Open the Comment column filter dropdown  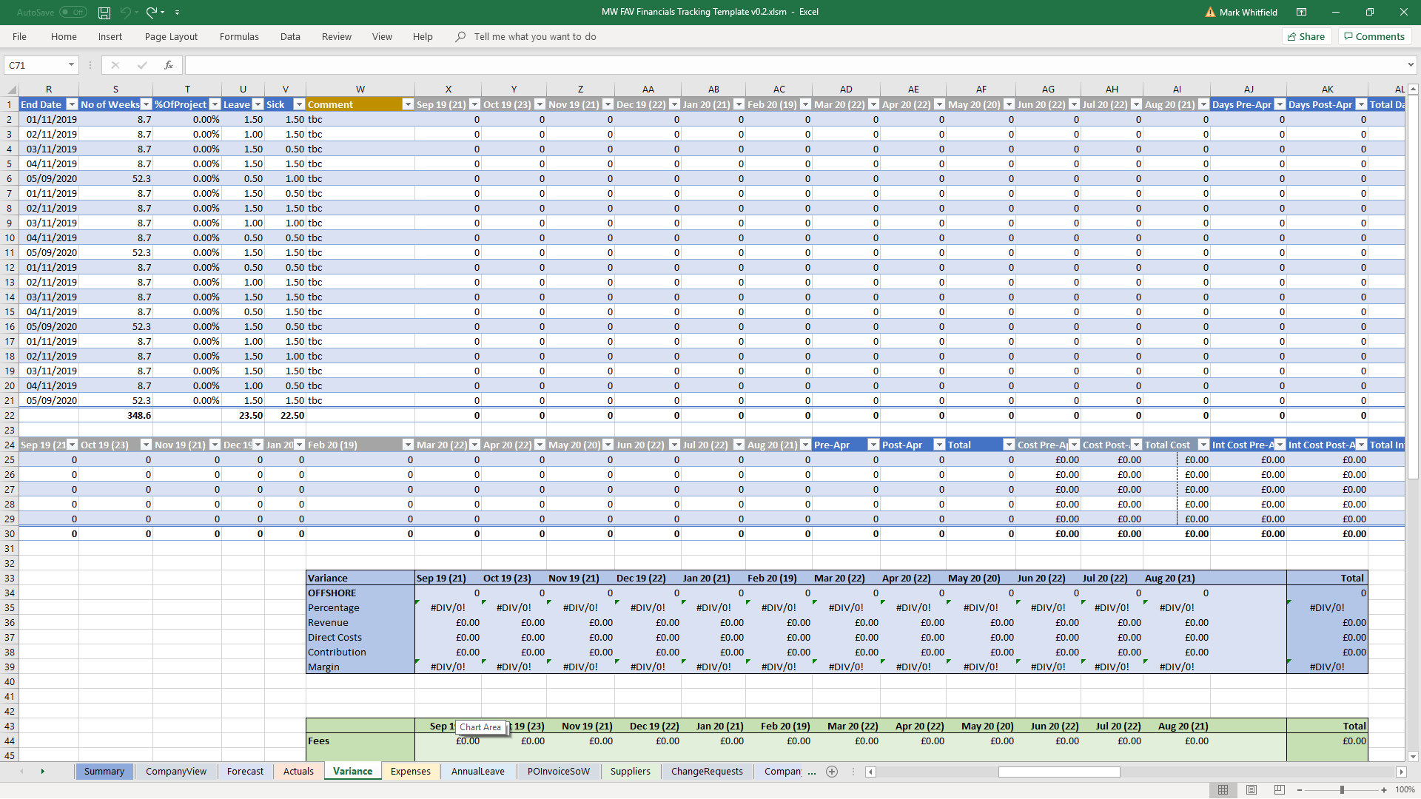[408, 104]
